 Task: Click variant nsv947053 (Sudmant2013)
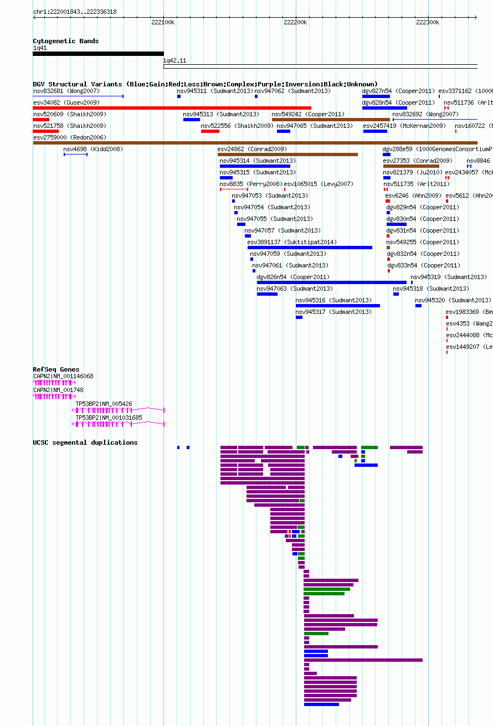click(270, 195)
